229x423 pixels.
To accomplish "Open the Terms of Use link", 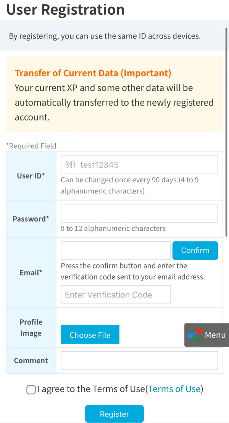I will tap(174, 389).
